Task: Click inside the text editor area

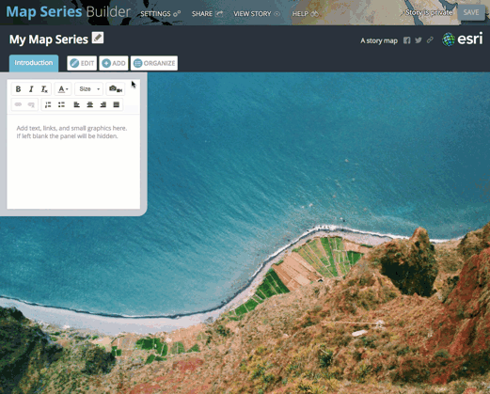Action: click(x=73, y=162)
